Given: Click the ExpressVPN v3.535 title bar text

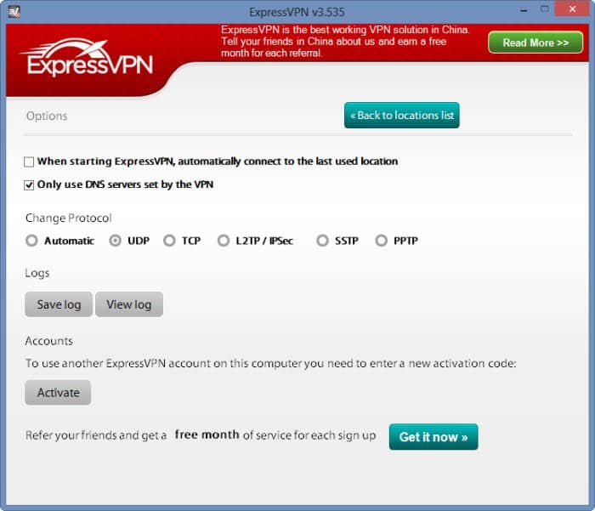Looking at the screenshot, I should pyautogui.click(x=297, y=12).
